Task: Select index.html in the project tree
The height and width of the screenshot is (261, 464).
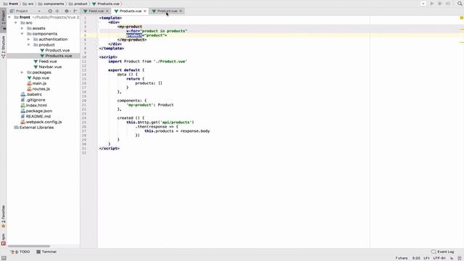Action: 33,105
